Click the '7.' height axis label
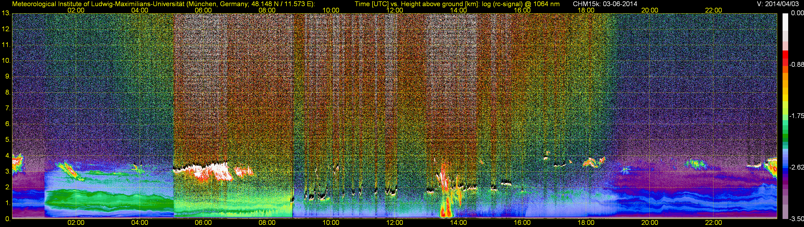Image resolution: width=804 pixels, height=227 pixels. [x=8, y=108]
